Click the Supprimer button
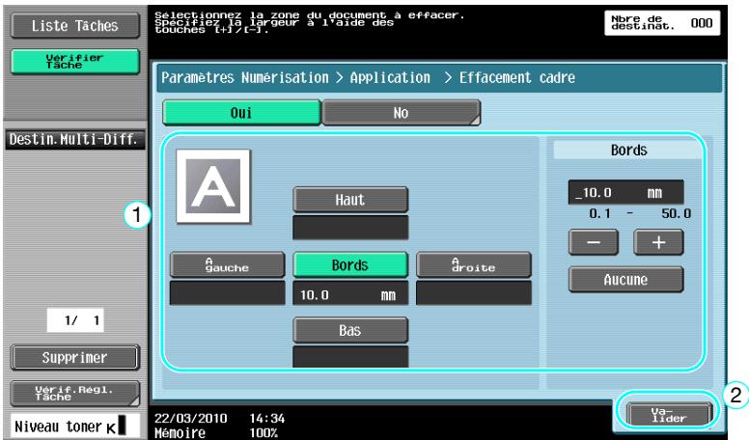The height and width of the screenshot is (440, 749). [75, 358]
